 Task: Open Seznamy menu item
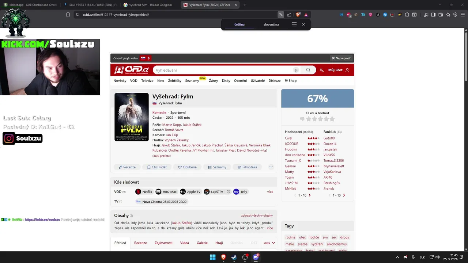point(192,81)
